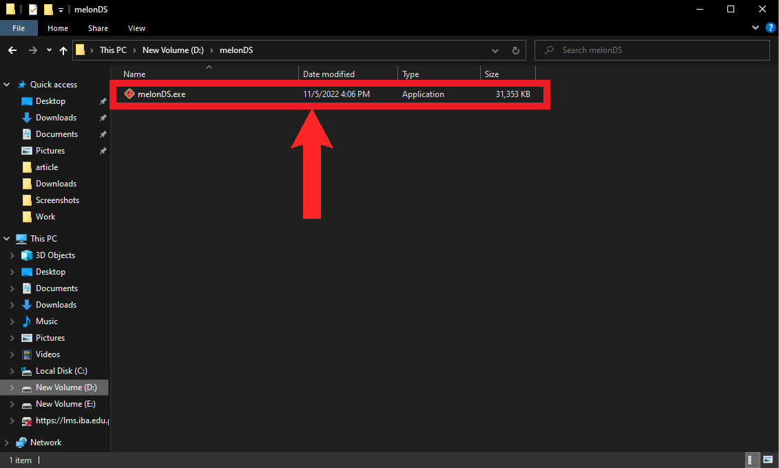This screenshot has width=779, height=468.
Task: Open the Music folder
Action: [47, 321]
